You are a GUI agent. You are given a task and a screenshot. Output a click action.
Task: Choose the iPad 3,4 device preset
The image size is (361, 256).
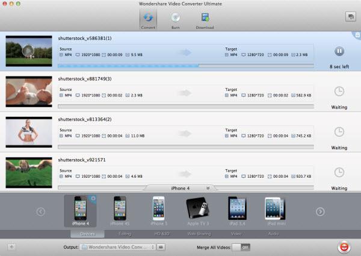coord(237,211)
